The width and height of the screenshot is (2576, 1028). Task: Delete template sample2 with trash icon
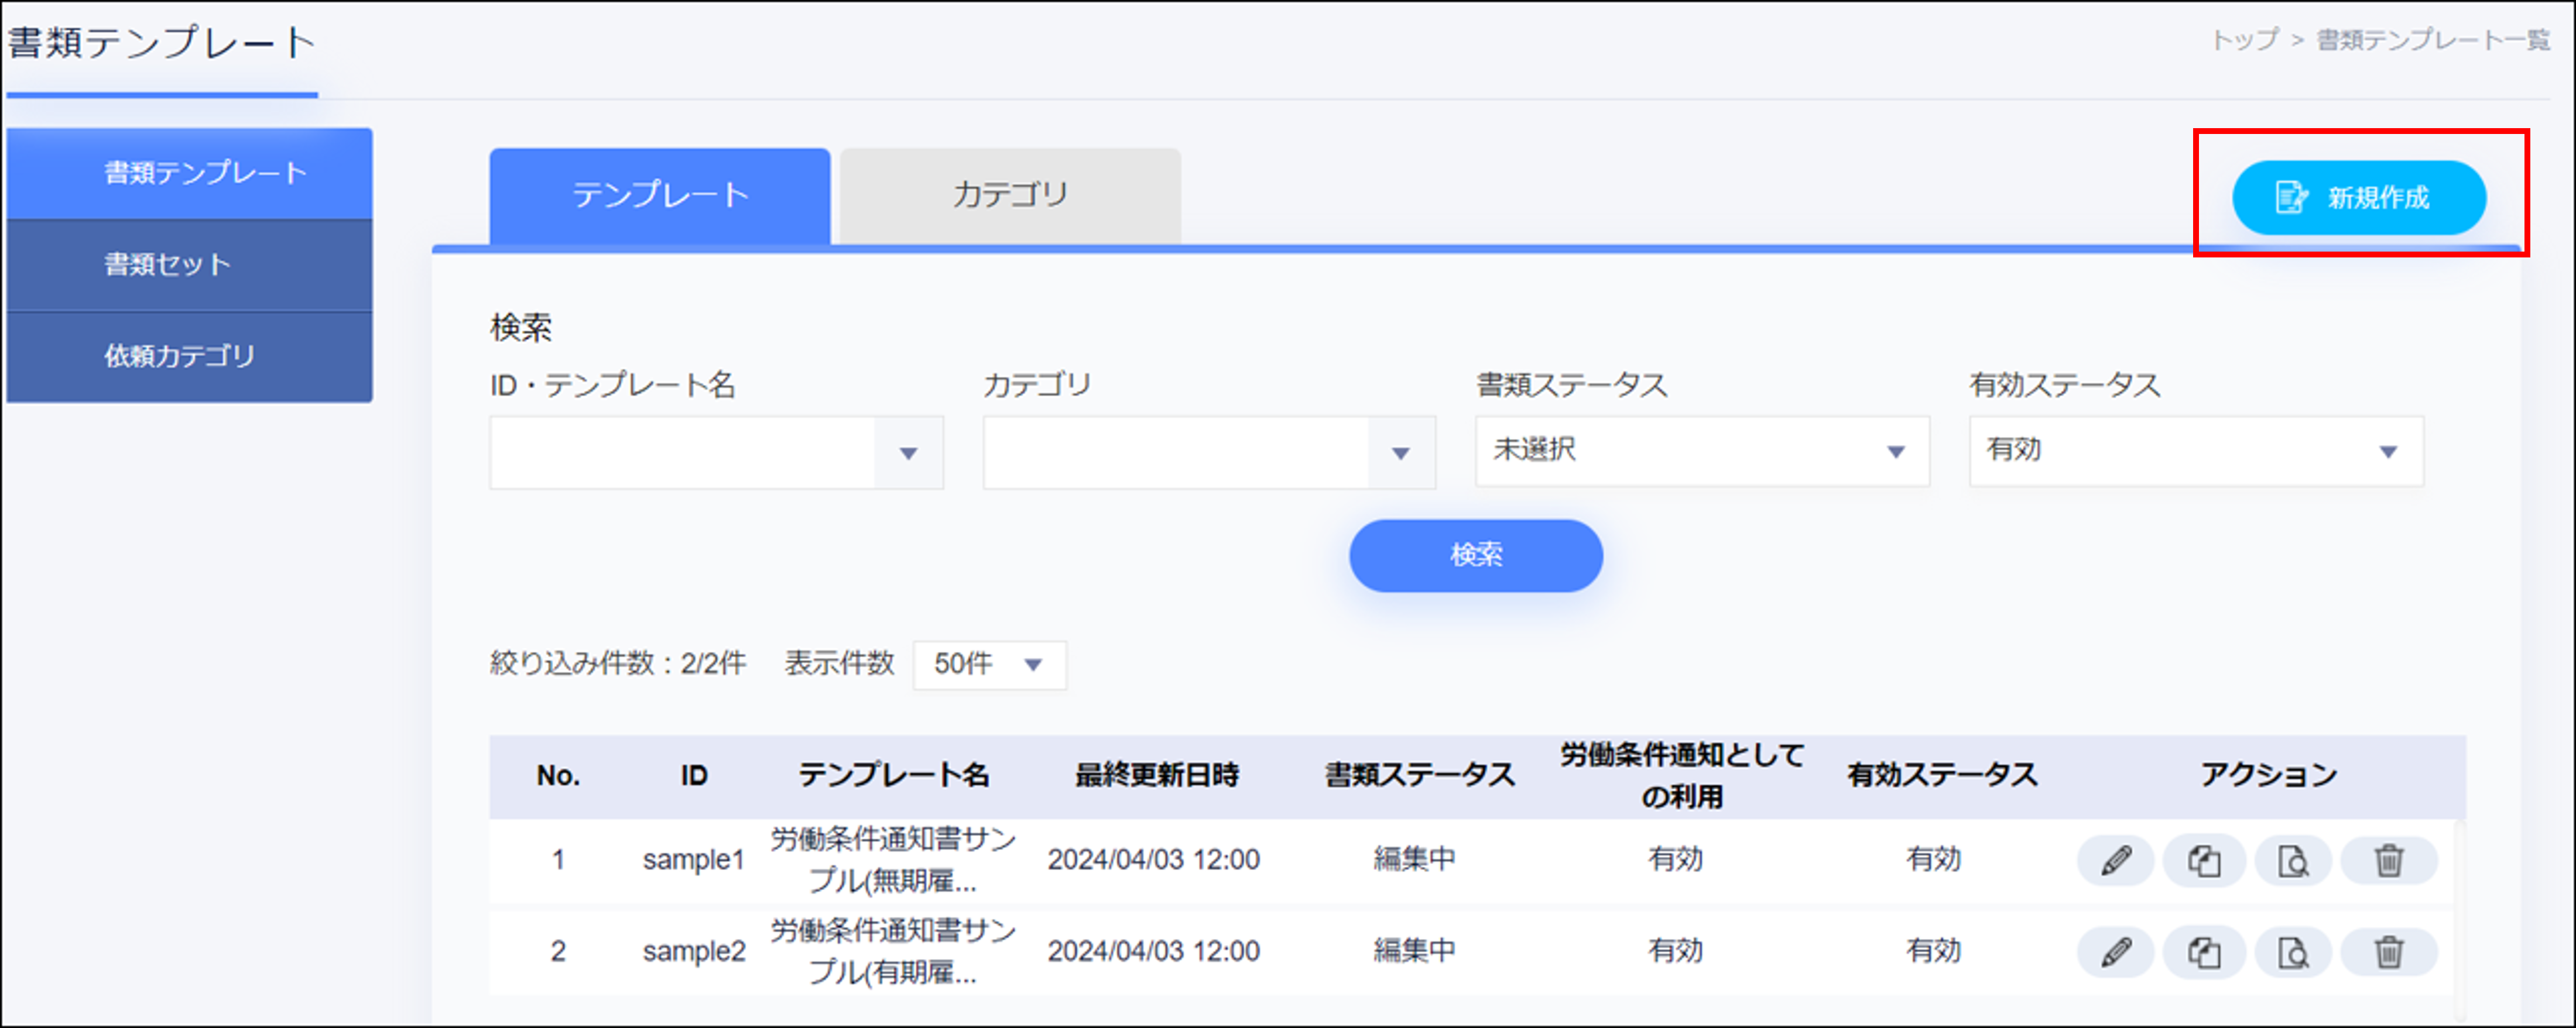tap(2389, 952)
